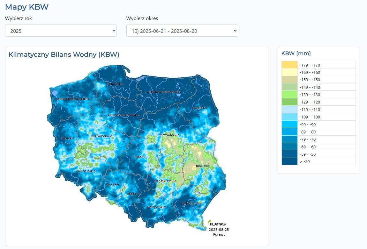This screenshot has height=249, width=367.
Task: Open the year selection dropdown
Action: click(61, 31)
